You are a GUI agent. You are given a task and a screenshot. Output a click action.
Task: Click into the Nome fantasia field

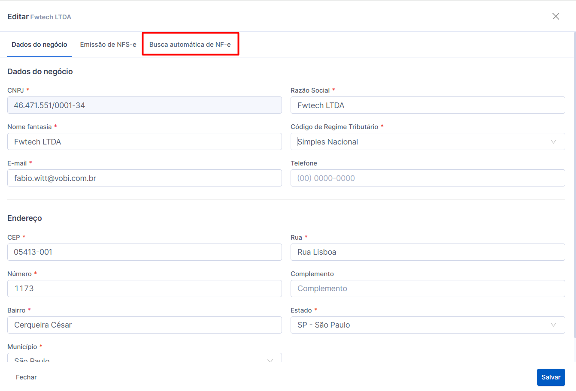[x=145, y=141]
